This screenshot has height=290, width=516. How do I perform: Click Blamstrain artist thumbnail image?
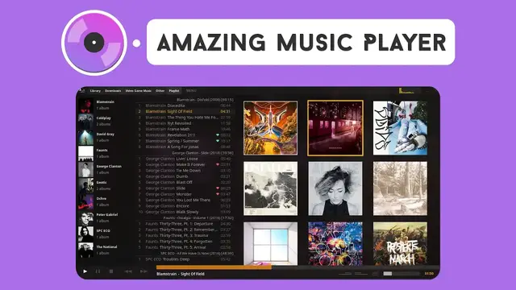[x=85, y=106]
